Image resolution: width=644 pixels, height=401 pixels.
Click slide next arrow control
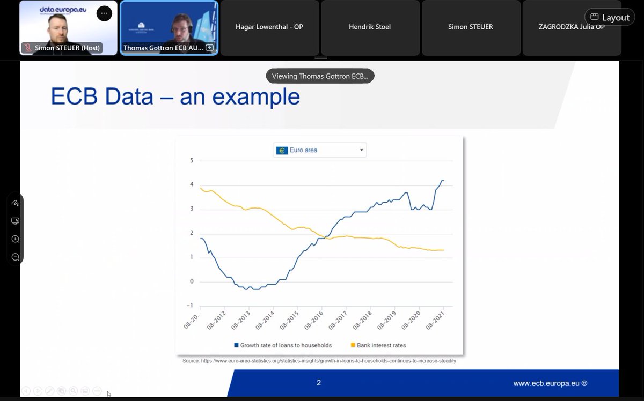click(x=38, y=391)
